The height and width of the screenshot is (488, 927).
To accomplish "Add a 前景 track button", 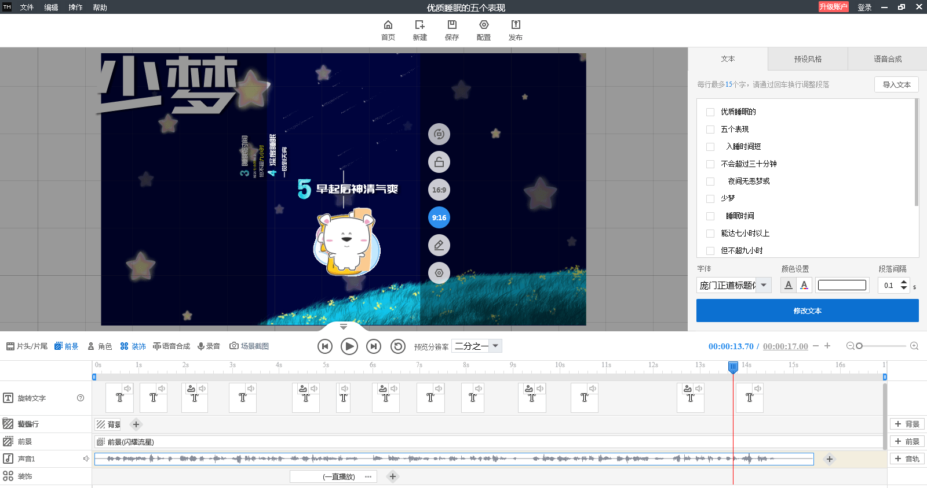I will click(907, 441).
